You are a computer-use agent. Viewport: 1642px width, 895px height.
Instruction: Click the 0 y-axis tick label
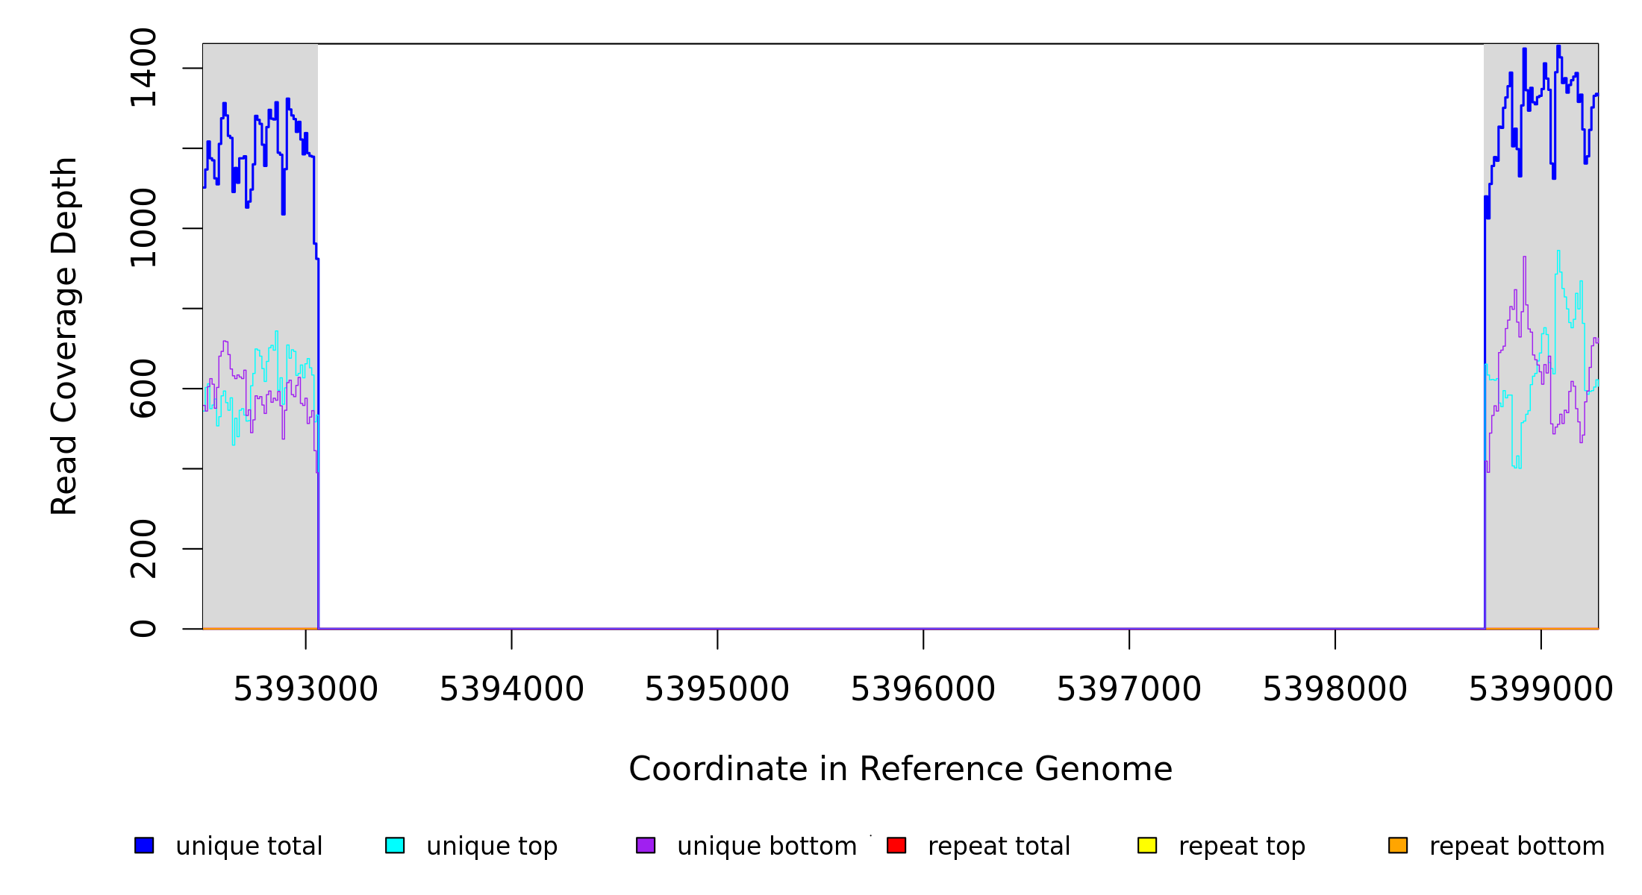click(143, 628)
